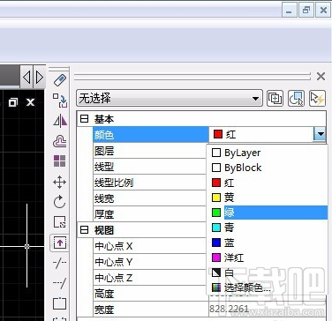Pick 青 in the color list
The width and height of the screenshot is (332, 321).
pyautogui.click(x=267, y=228)
